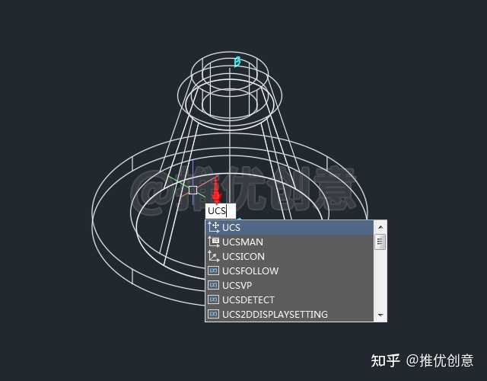Click the cyan B point label
The width and height of the screenshot is (487, 381).
click(x=237, y=62)
